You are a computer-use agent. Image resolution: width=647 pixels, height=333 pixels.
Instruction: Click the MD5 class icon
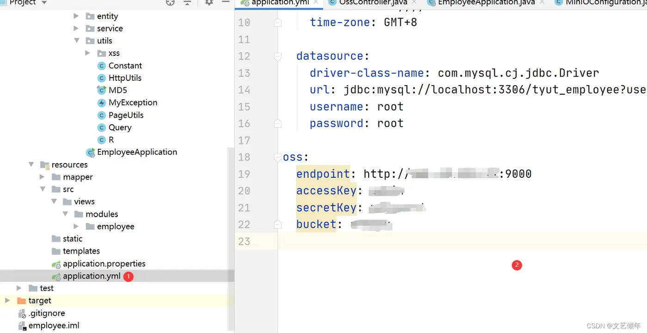point(102,90)
